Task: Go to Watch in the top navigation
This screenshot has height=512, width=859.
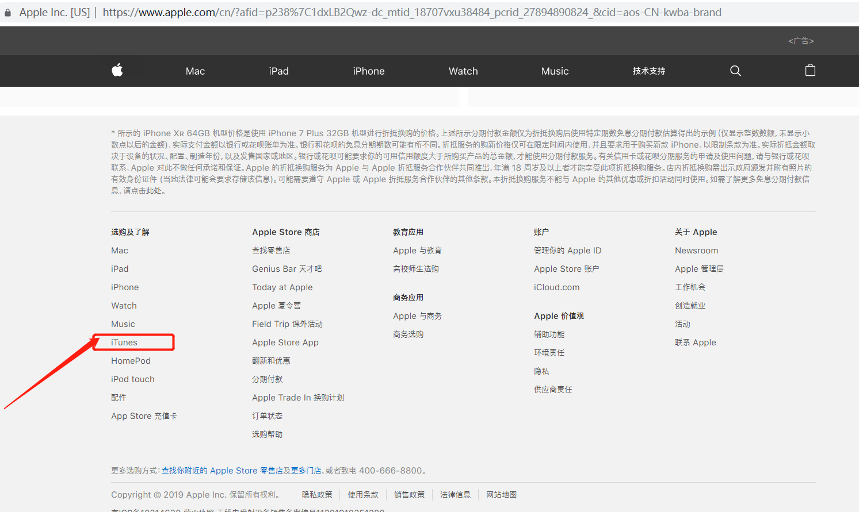Action: tap(463, 71)
